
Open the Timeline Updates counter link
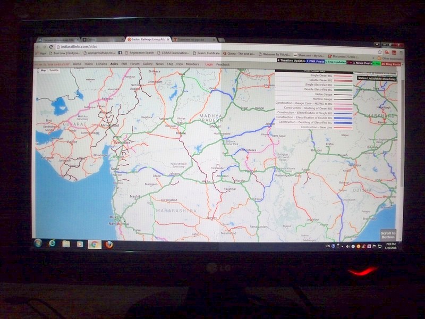coord(291,61)
